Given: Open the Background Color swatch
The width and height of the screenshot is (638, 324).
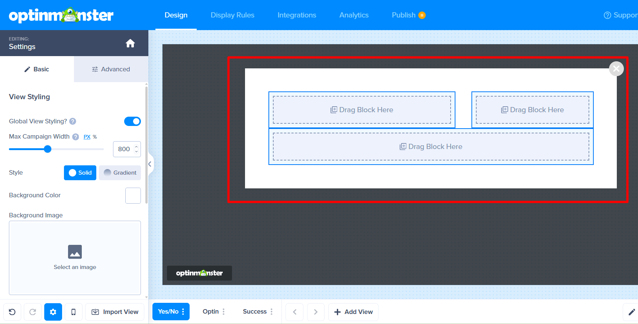Looking at the screenshot, I should point(133,195).
